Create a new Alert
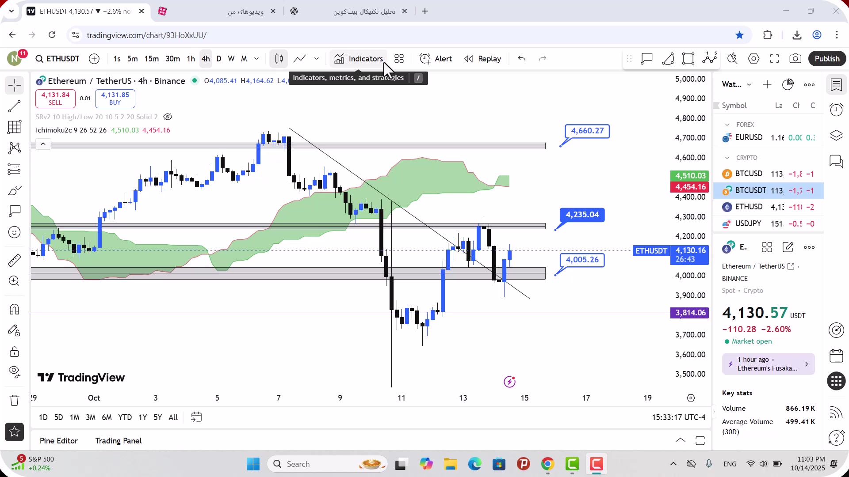Viewport: 849px width, 477px height. tap(436, 59)
